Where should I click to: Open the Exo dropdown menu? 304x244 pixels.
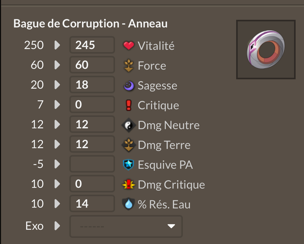coord(126,226)
